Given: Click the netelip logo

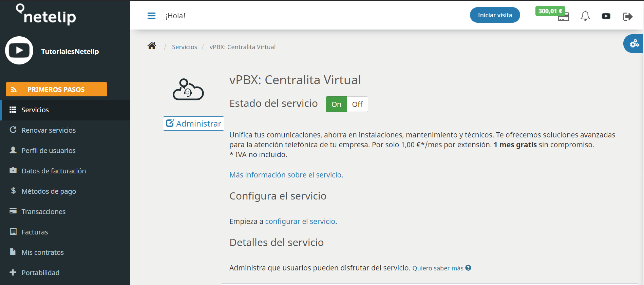Looking at the screenshot, I should 46,14.
